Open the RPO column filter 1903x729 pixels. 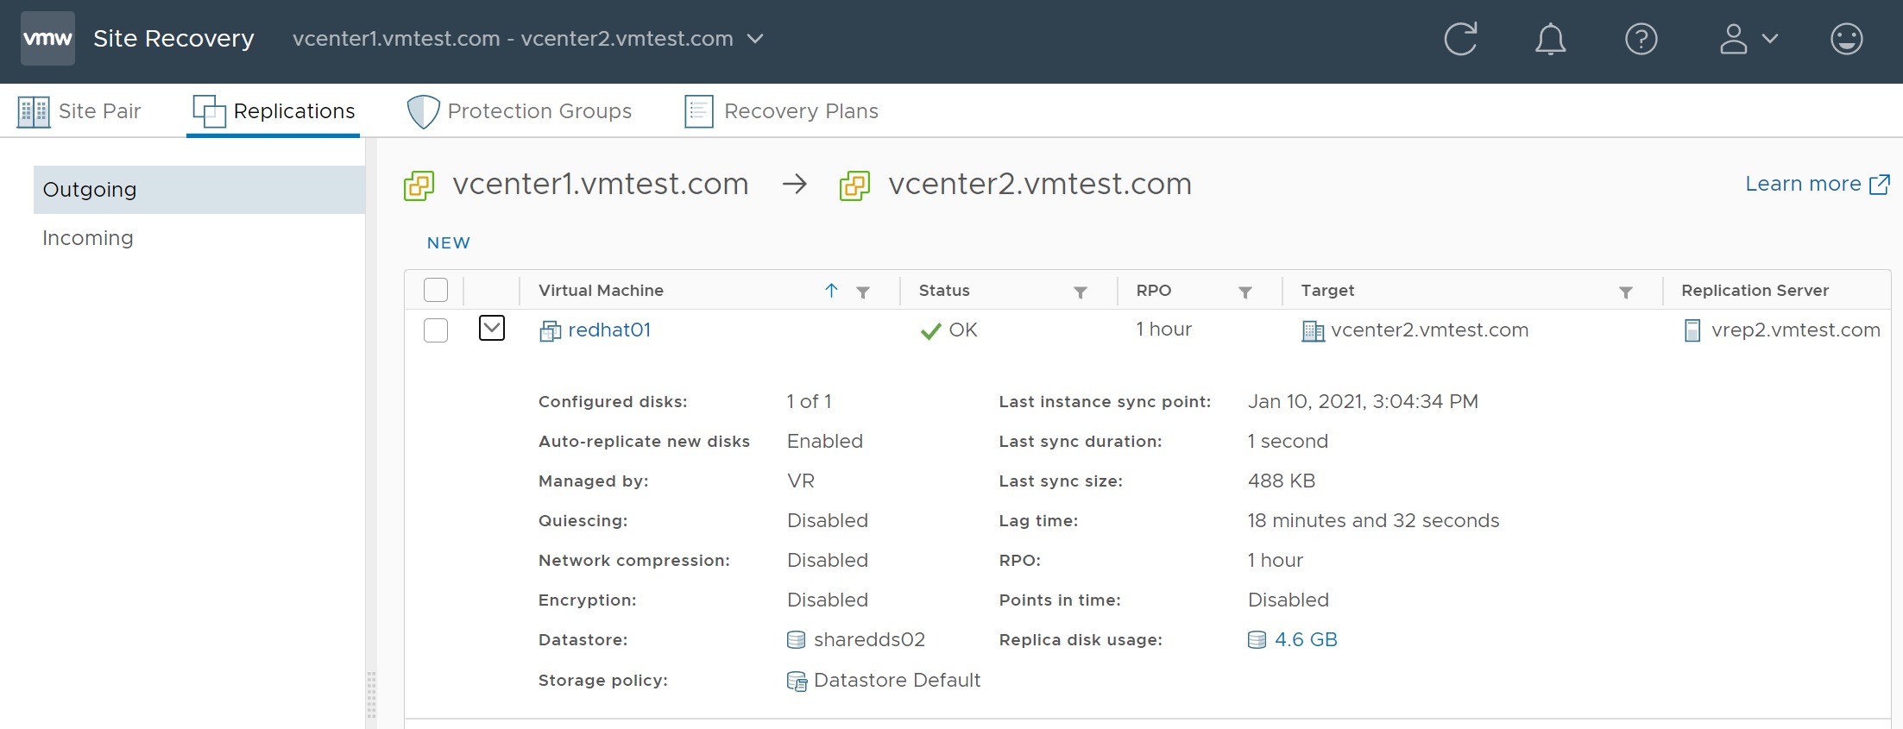point(1245,292)
